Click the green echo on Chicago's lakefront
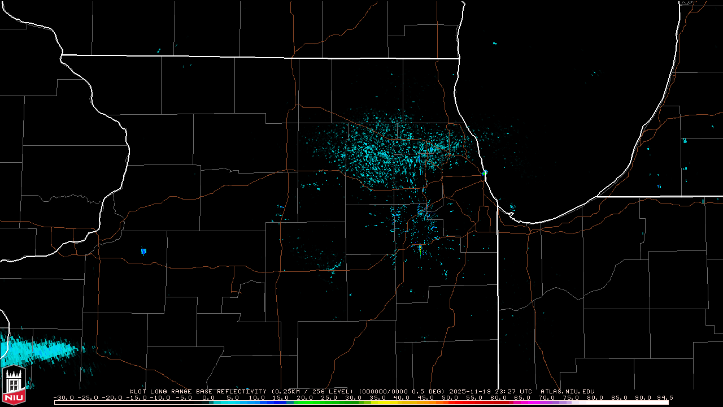The width and height of the screenshot is (723, 407). point(485,172)
